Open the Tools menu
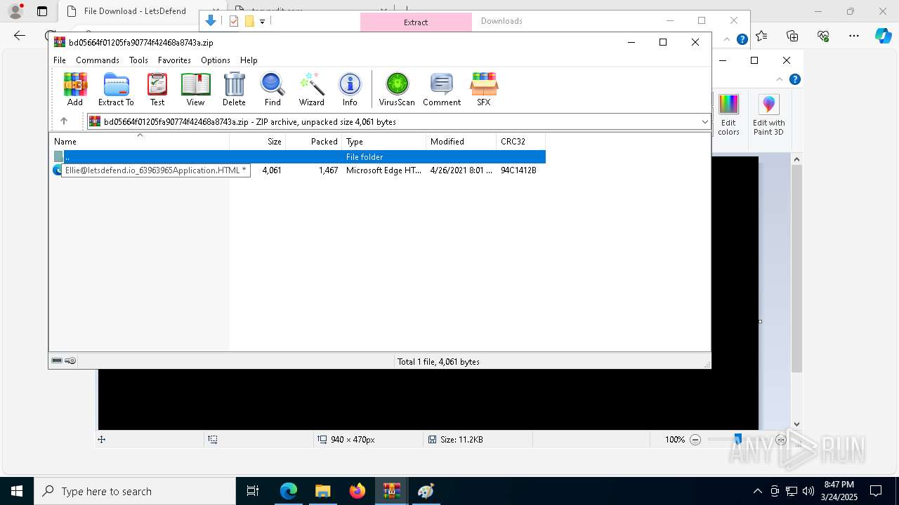Screen dimensions: 899x505 coord(138,60)
